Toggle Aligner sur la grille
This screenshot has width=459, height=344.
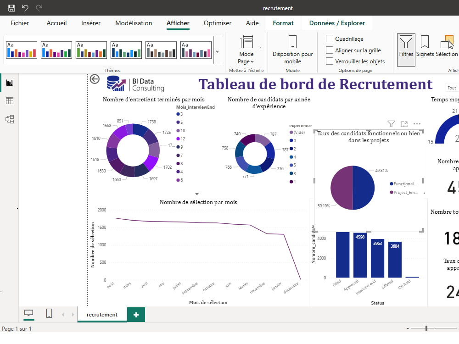click(x=329, y=50)
